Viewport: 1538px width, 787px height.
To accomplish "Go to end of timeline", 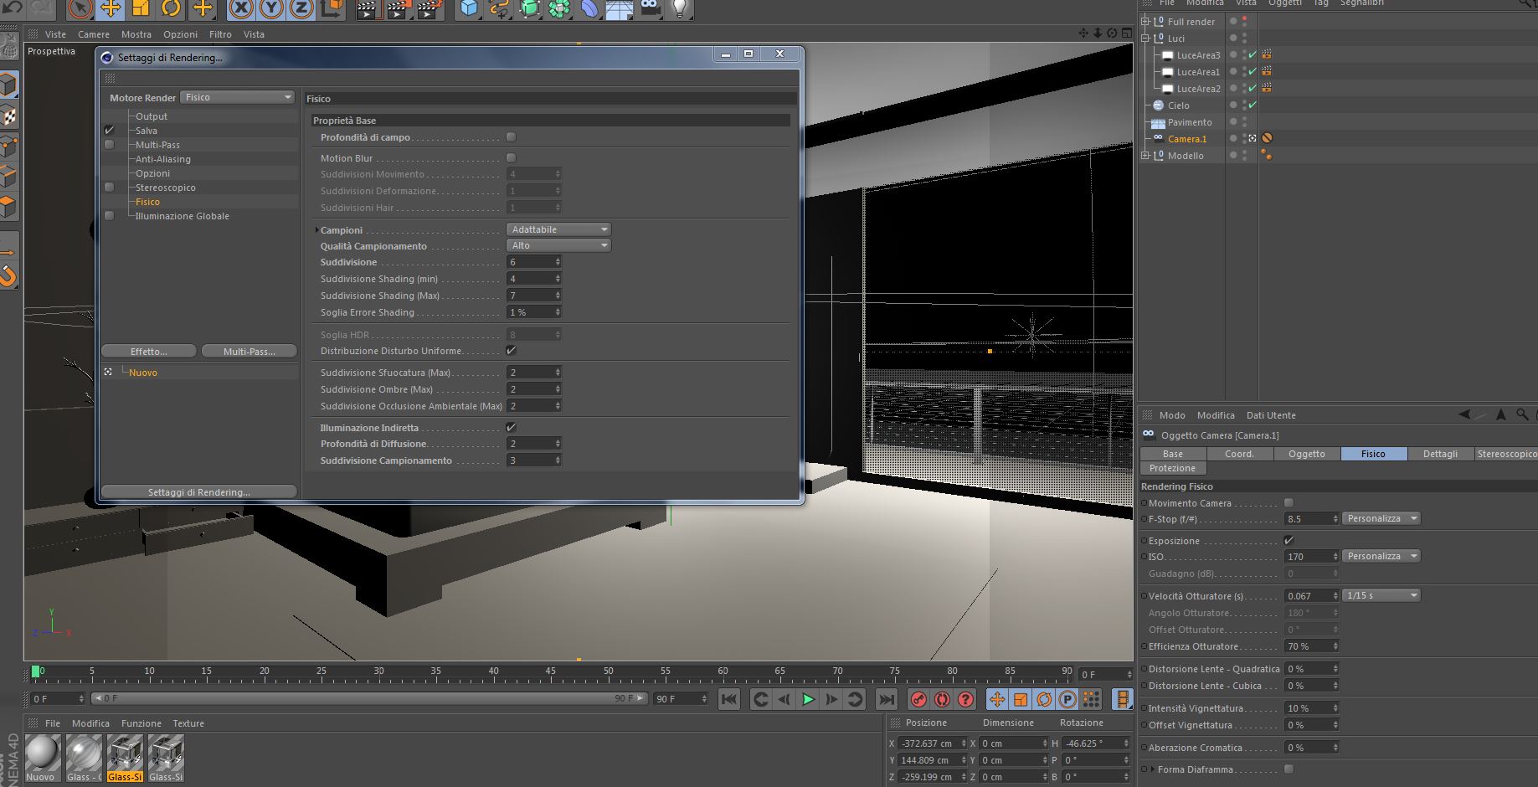I will coord(886,699).
